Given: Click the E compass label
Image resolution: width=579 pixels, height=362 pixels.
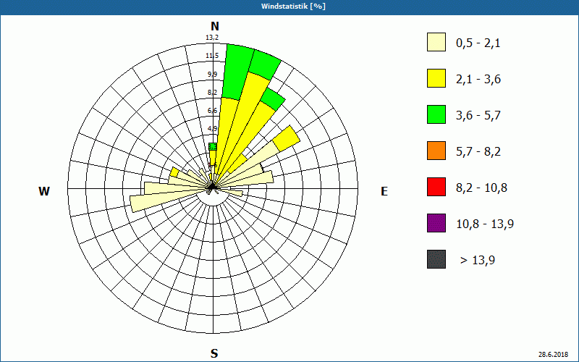Looking at the screenshot, I should (x=384, y=191).
